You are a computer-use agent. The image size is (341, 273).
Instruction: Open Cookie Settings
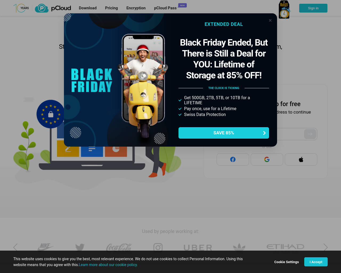click(287, 262)
